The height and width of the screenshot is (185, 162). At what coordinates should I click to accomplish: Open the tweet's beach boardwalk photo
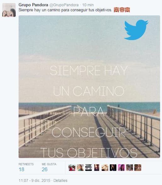point(89,87)
